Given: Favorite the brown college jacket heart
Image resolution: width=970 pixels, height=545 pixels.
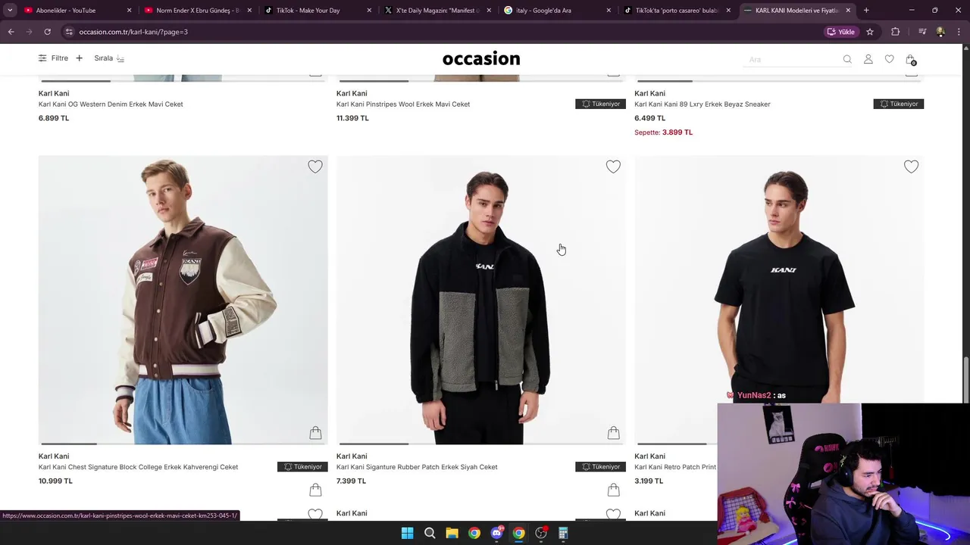Looking at the screenshot, I should pos(315,167).
